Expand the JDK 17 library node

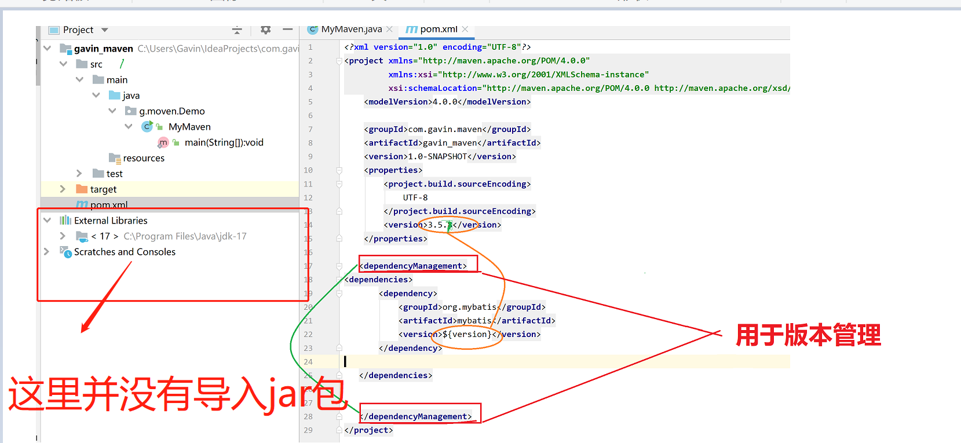click(x=63, y=236)
